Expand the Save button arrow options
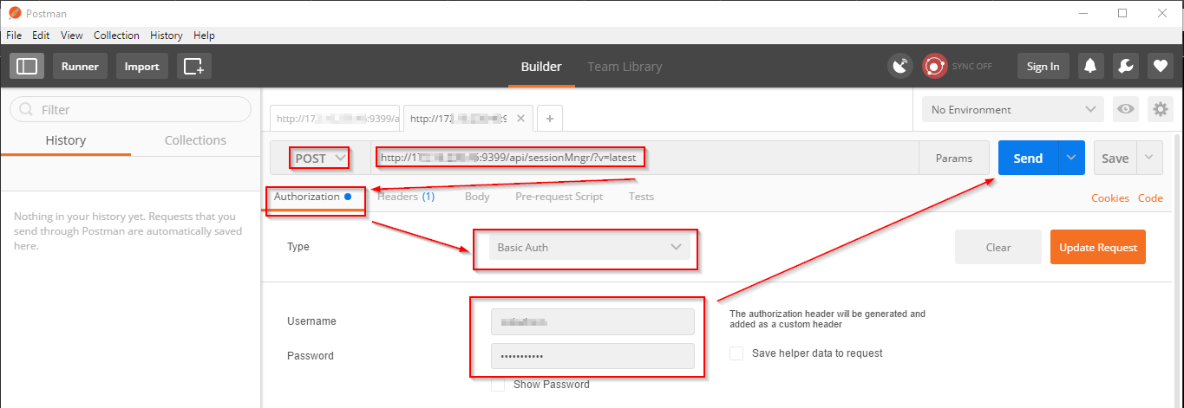Screen dimensions: 1184x408 [1149, 158]
